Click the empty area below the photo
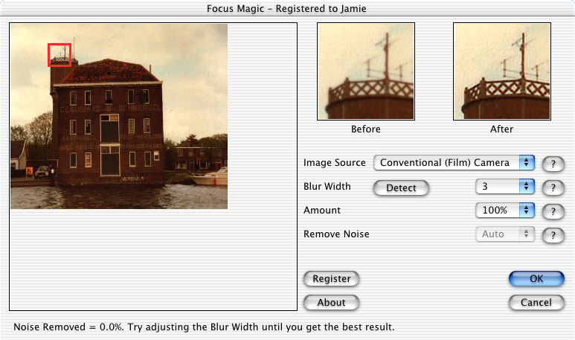The image size is (575, 340). [153, 259]
